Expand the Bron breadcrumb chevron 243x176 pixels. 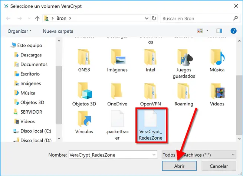70,18
